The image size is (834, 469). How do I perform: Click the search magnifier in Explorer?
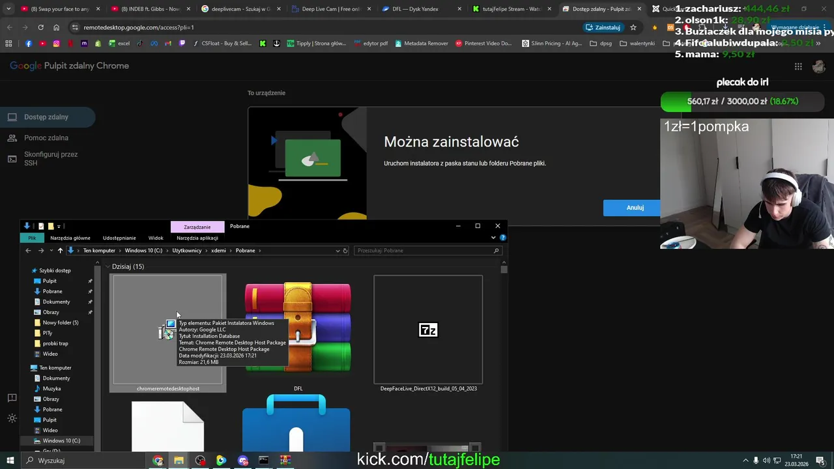pyautogui.click(x=496, y=250)
